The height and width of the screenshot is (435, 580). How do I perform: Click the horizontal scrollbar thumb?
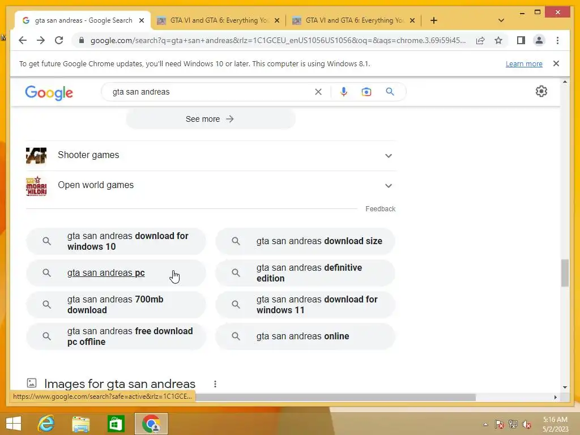coord(335,397)
